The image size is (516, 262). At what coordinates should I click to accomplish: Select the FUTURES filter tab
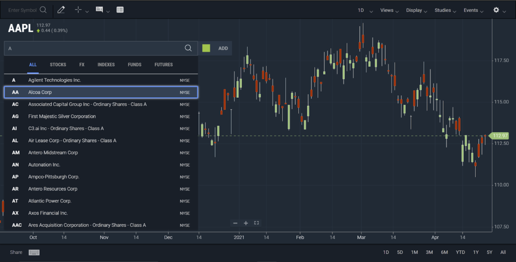(x=163, y=64)
